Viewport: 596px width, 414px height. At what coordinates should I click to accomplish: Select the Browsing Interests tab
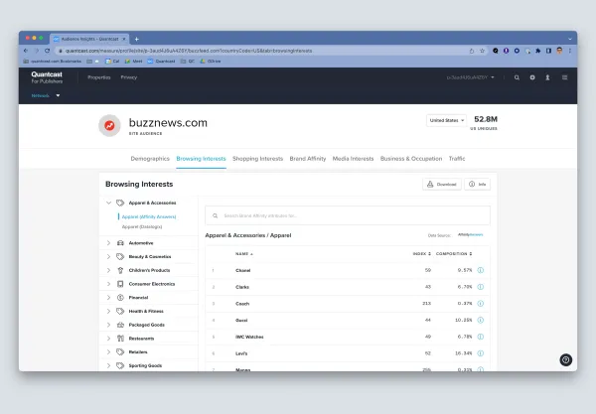[201, 159]
